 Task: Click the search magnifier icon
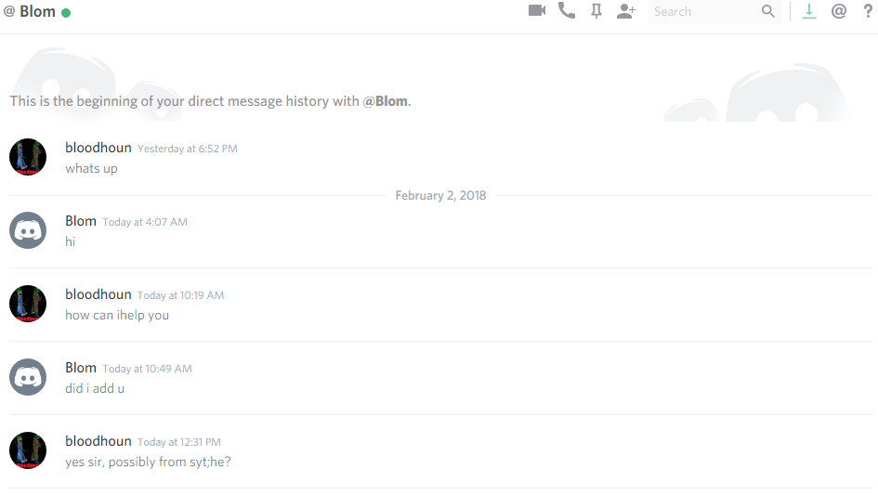click(767, 11)
